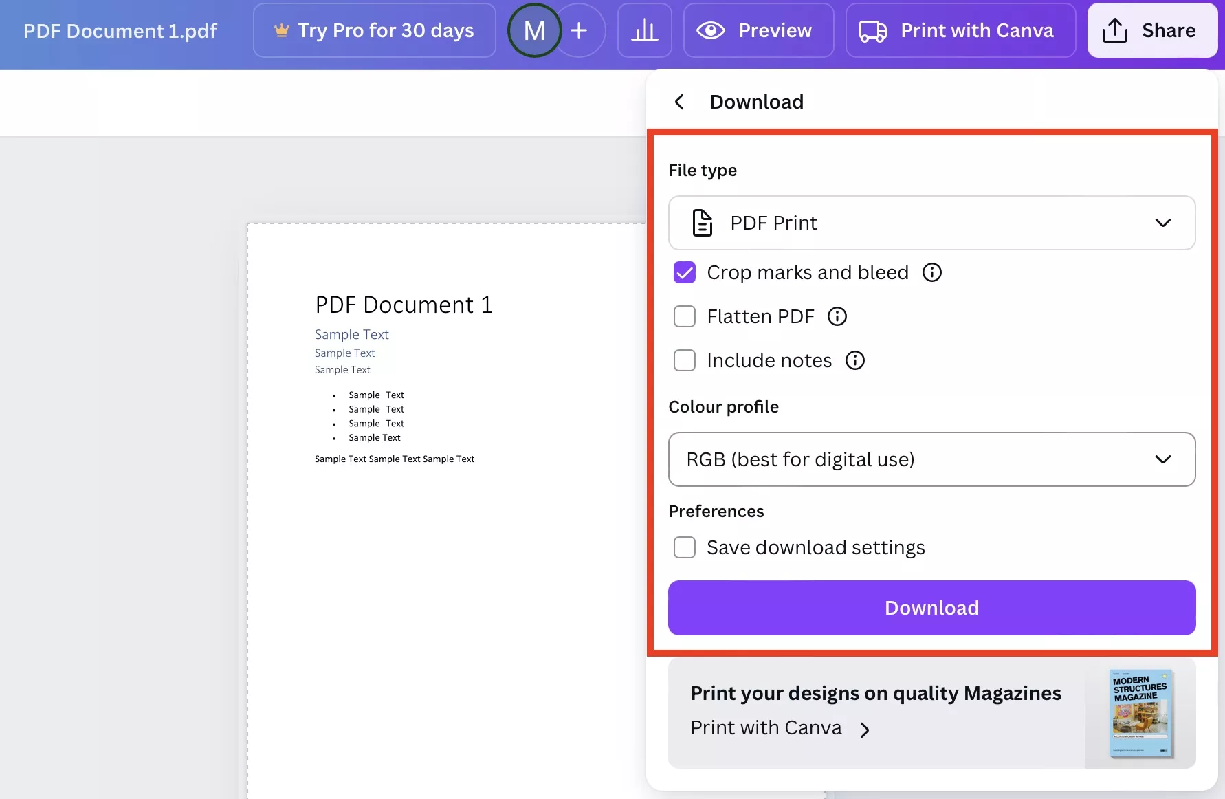
Task: Show info icon next to Flatten PDF
Action: point(837,316)
